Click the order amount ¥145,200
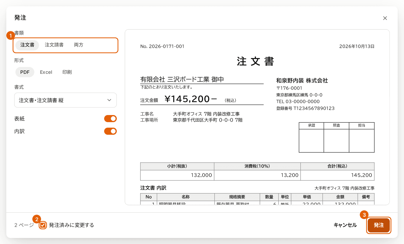Image resolution: width=404 pixels, height=244 pixels. coord(191,99)
